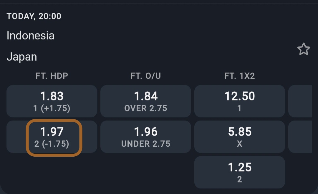Viewport: 318px width, 194px height.
Task: Open the Japan team name
Action: point(22,57)
